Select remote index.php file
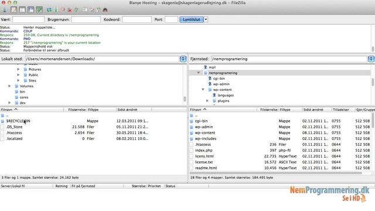 coord(203,150)
